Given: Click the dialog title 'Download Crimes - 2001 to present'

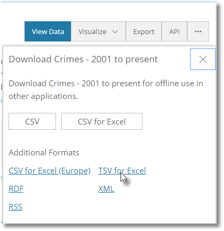Looking at the screenshot, I should click(83, 59).
